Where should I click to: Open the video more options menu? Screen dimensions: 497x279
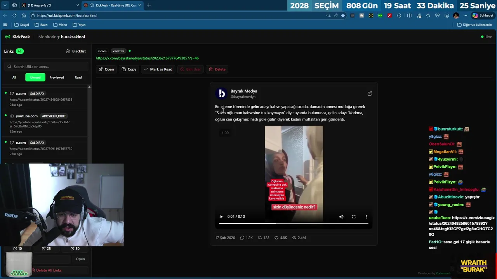366,217
